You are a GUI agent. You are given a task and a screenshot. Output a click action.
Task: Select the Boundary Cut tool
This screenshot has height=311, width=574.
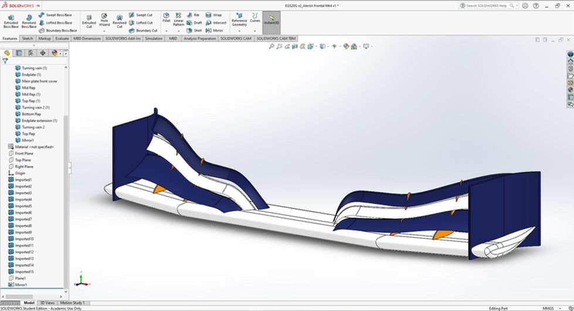pos(143,30)
